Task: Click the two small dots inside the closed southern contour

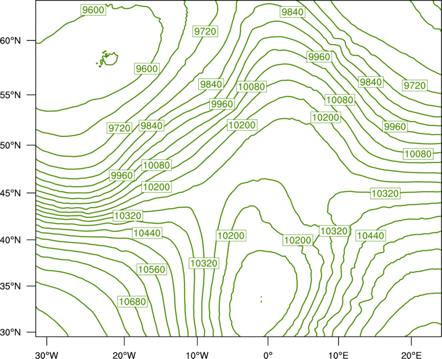Action: click(261, 299)
